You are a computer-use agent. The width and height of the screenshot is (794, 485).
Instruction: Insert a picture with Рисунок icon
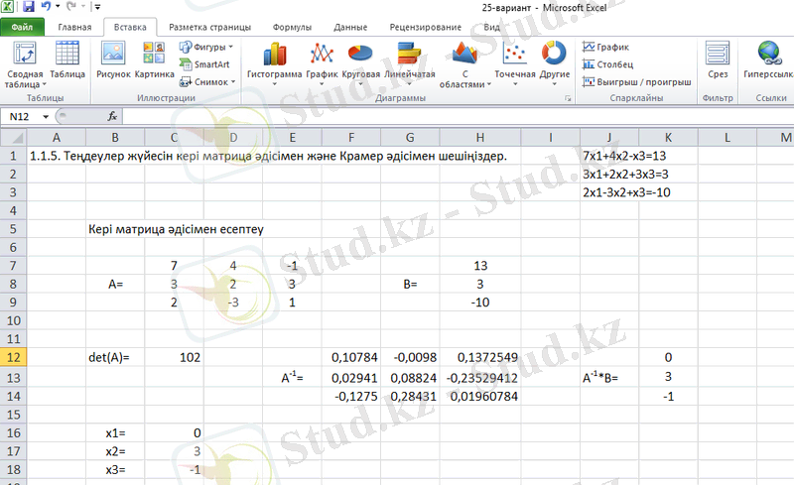(x=113, y=60)
